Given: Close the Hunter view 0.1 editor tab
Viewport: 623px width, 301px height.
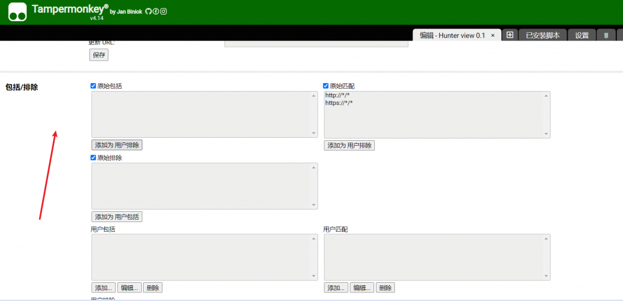Looking at the screenshot, I should click(493, 35).
